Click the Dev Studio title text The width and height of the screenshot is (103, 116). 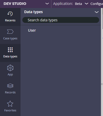(15, 4)
